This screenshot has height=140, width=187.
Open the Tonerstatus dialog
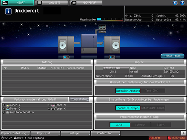click(x=79, y=99)
